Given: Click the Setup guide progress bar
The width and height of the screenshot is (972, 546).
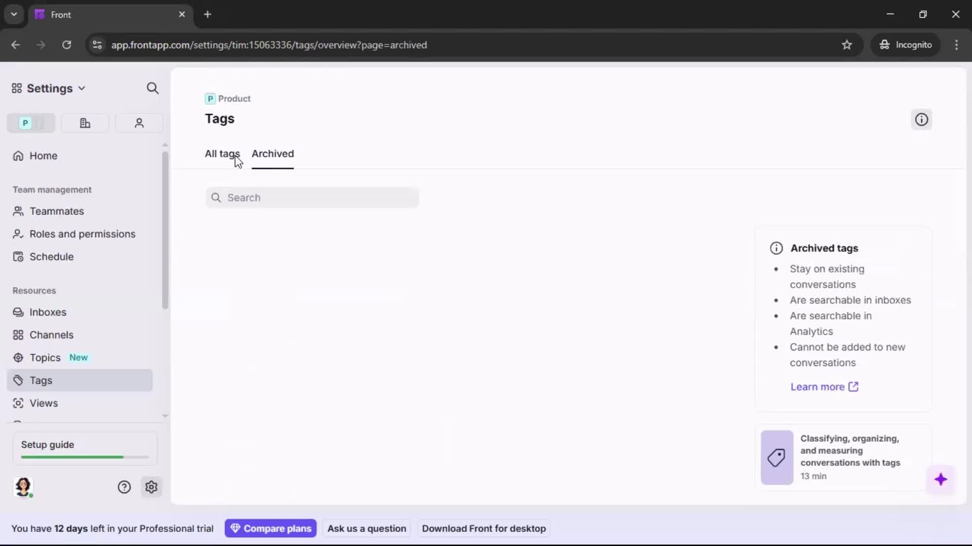Looking at the screenshot, I should (84, 457).
